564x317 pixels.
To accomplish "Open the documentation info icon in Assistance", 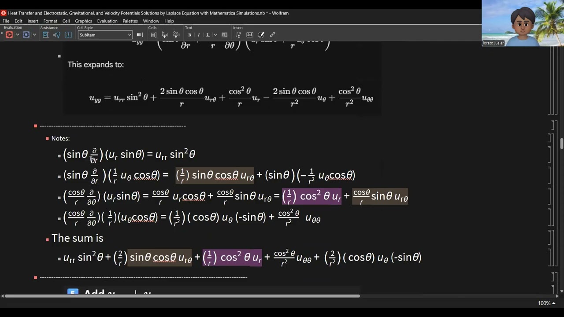I will pos(68,35).
